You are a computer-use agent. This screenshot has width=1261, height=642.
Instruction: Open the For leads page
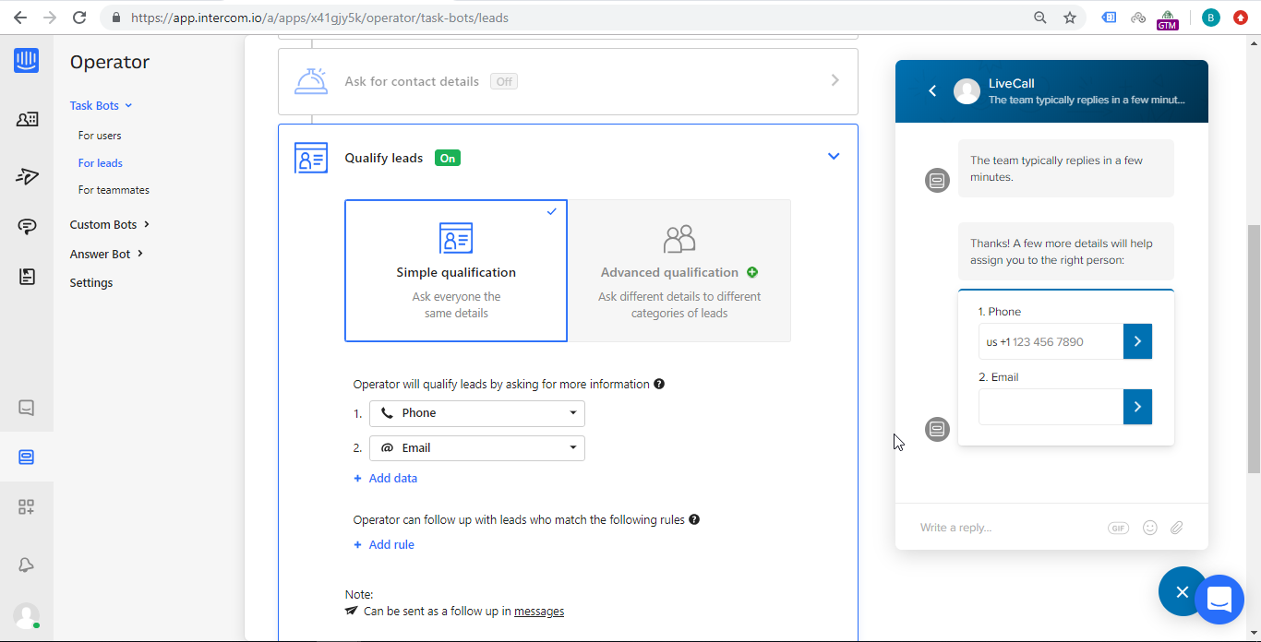[x=101, y=163]
